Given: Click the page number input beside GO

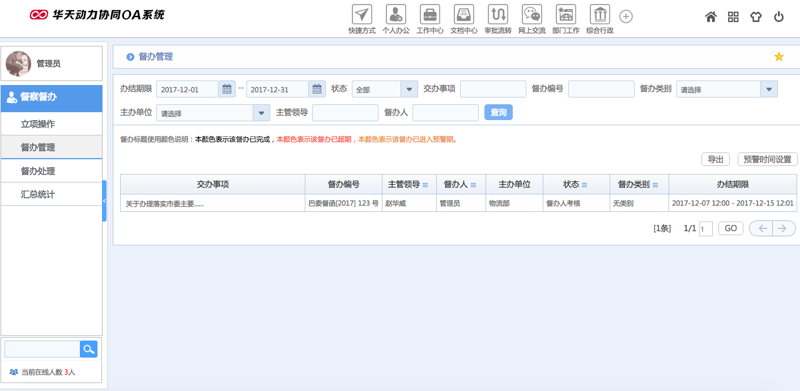Looking at the screenshot, I should (705, 228).
